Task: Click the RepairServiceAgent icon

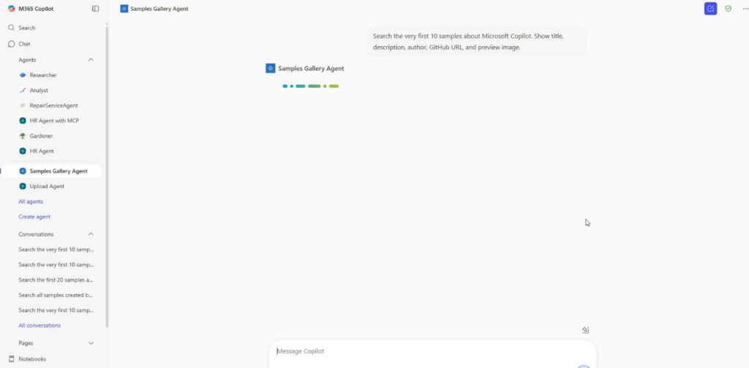Action: point(23,105)
